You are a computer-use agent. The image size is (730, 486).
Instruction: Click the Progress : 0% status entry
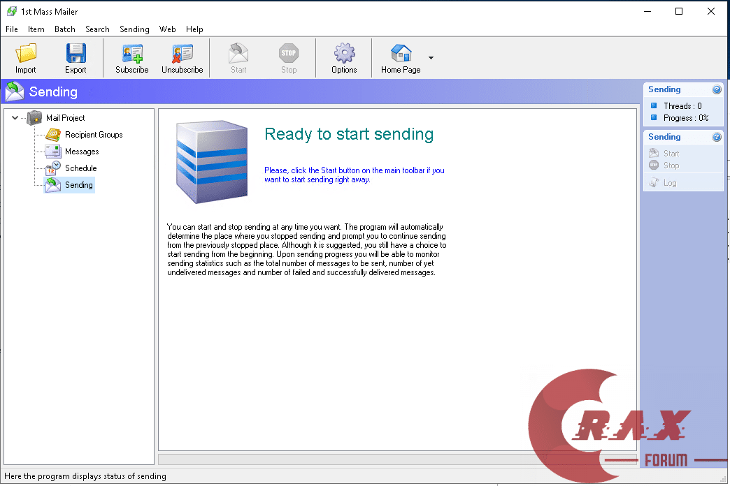(x=686, y=118)
